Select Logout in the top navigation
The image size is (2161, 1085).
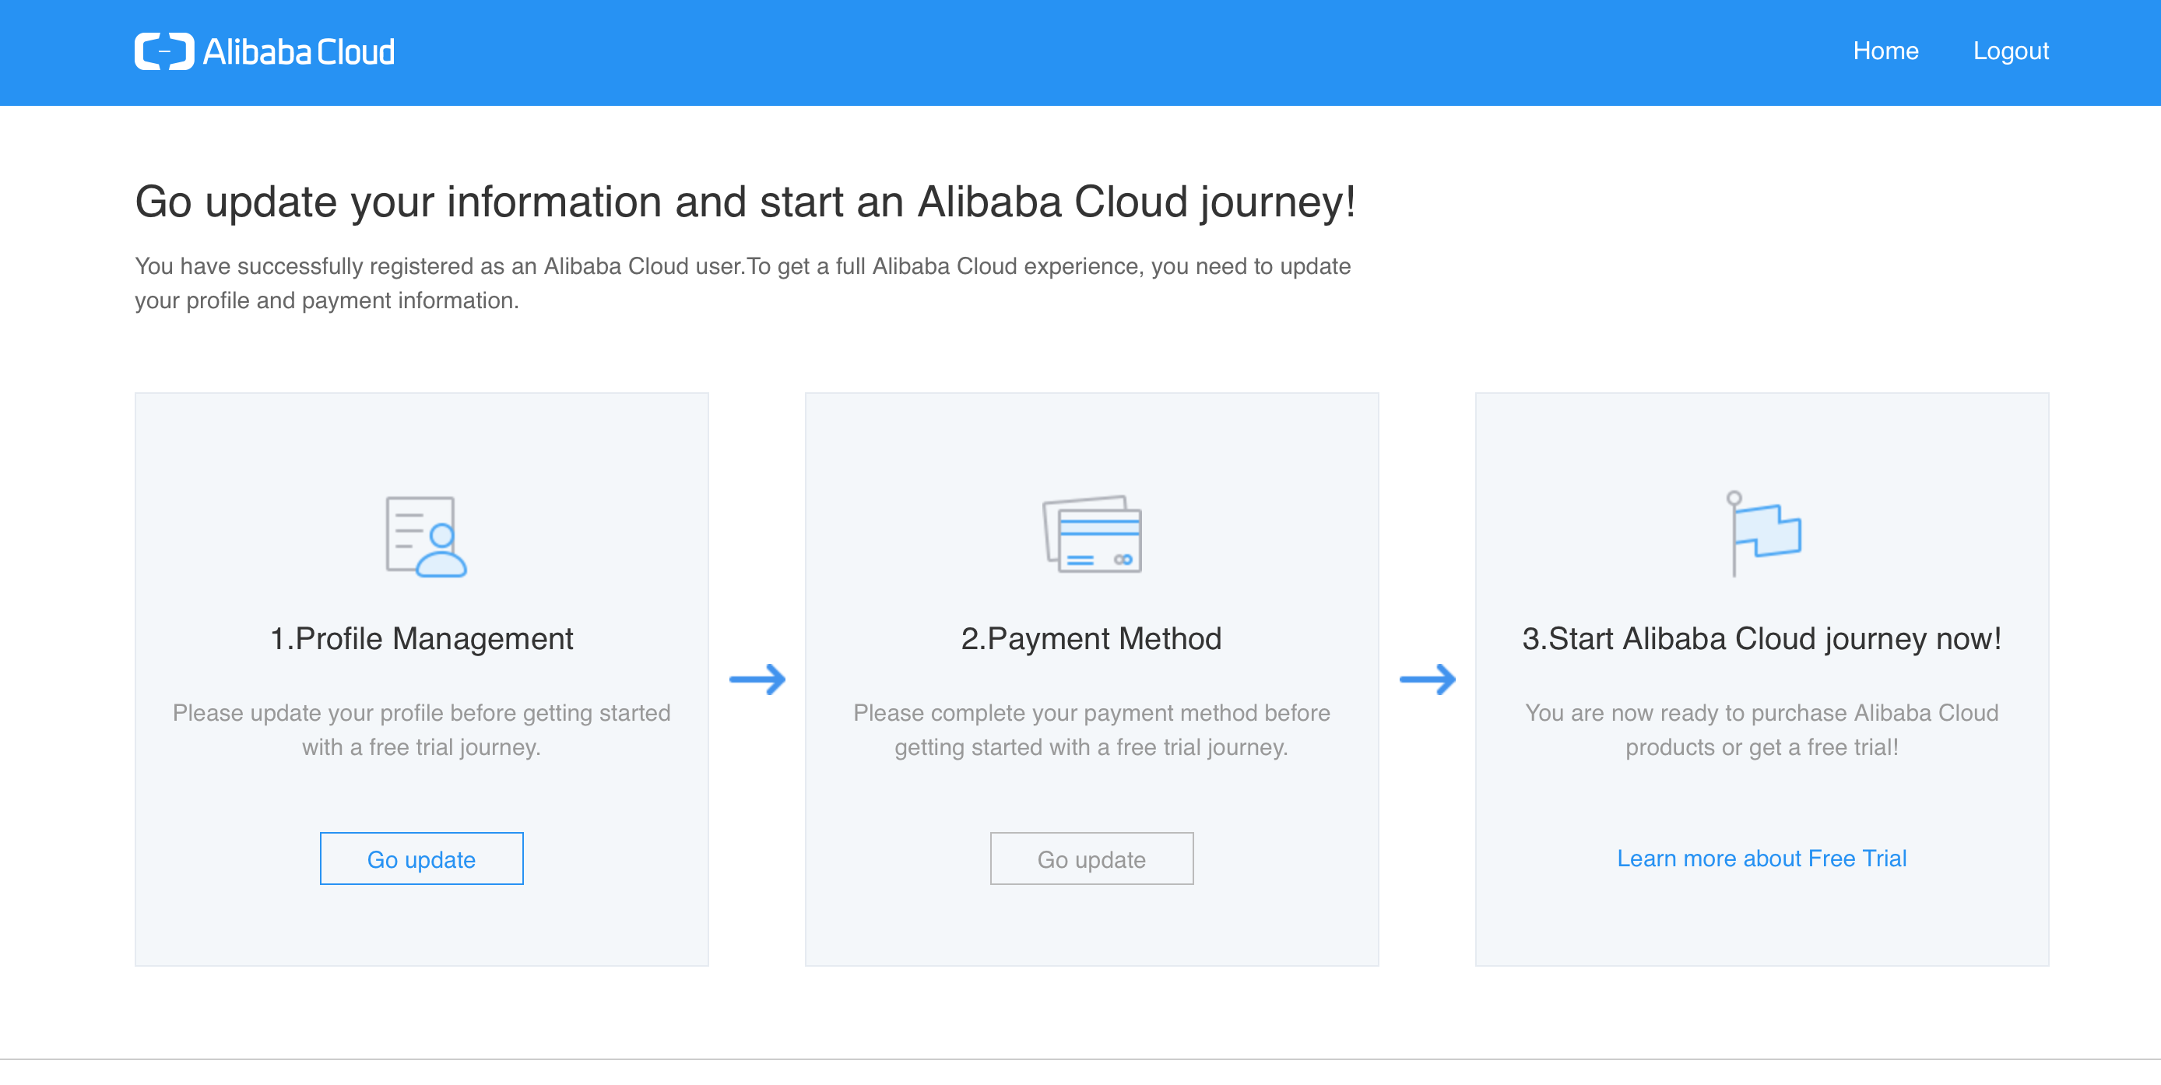(x=2010, y=51)
